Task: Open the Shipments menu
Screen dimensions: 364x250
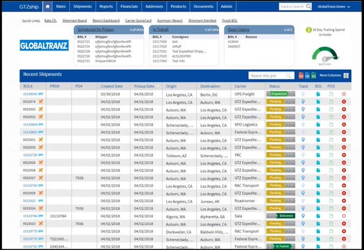Action: pos(83,7)
